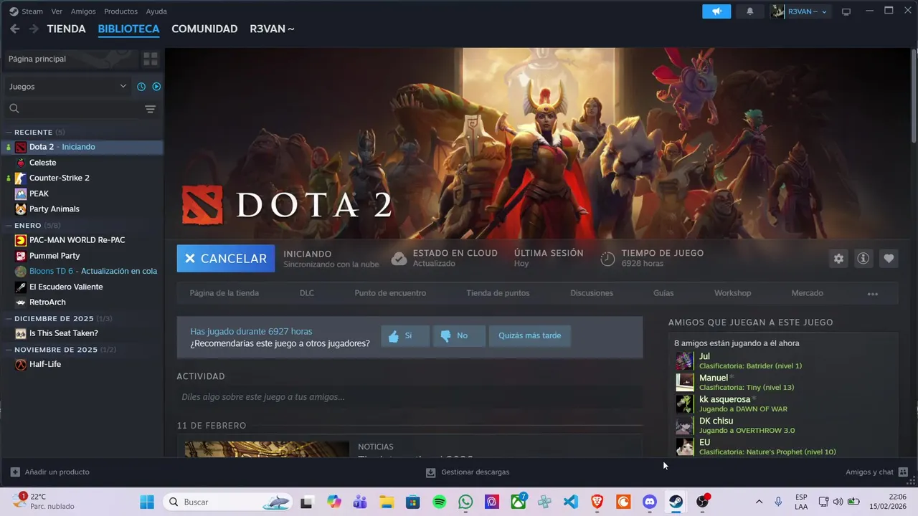The height and width of the screenshot is (516, 918).
Task: Open advanced filters icon beside search
Action: point(150,109)
